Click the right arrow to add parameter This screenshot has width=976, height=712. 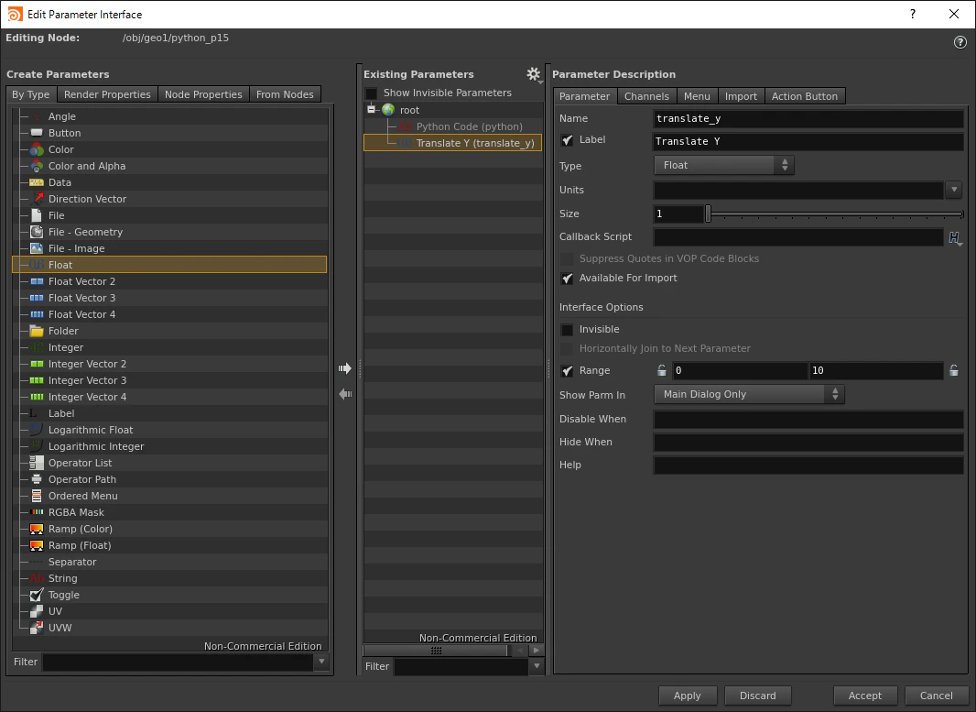(345, 368)
